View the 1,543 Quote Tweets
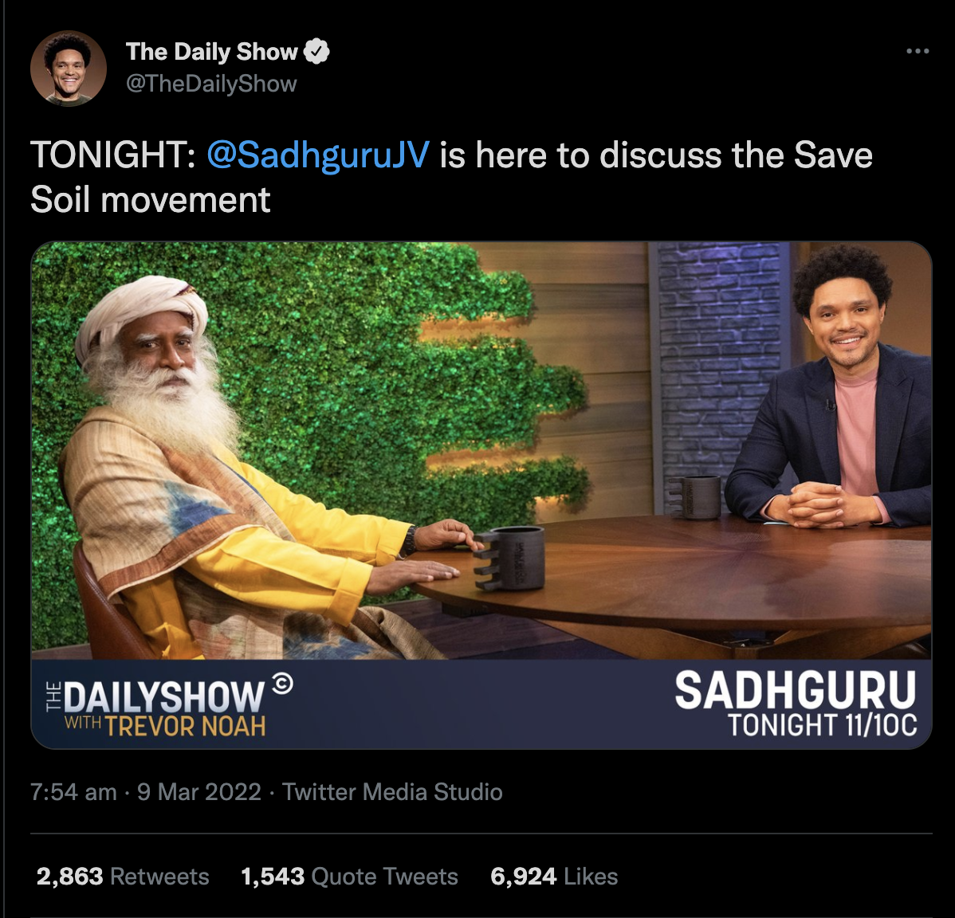The image size is (955, 918). (350, 877)
